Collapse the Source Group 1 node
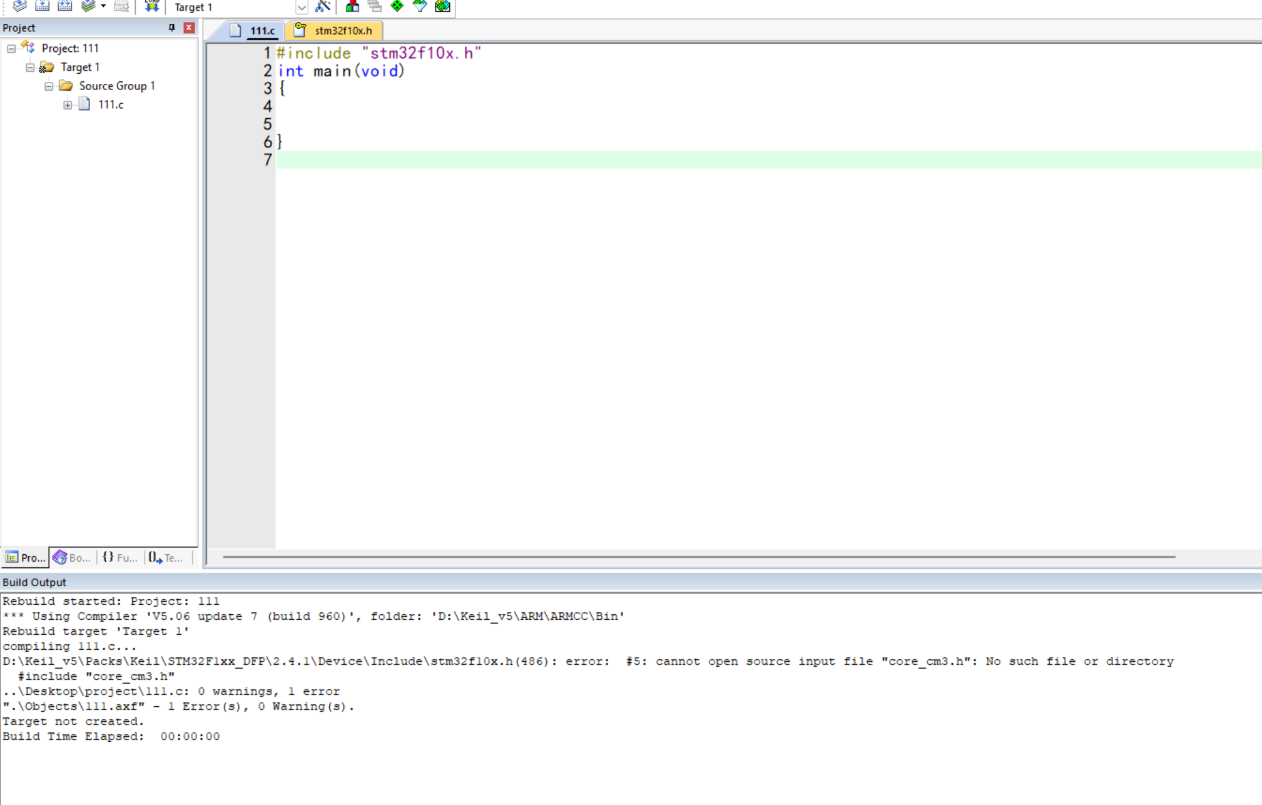The image size is (1262, 805). (49, 86)
